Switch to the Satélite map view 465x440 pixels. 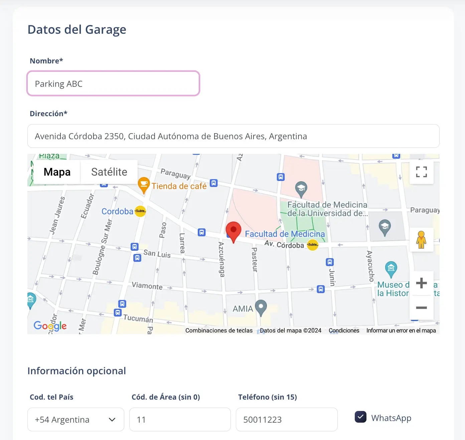point(109,172)
